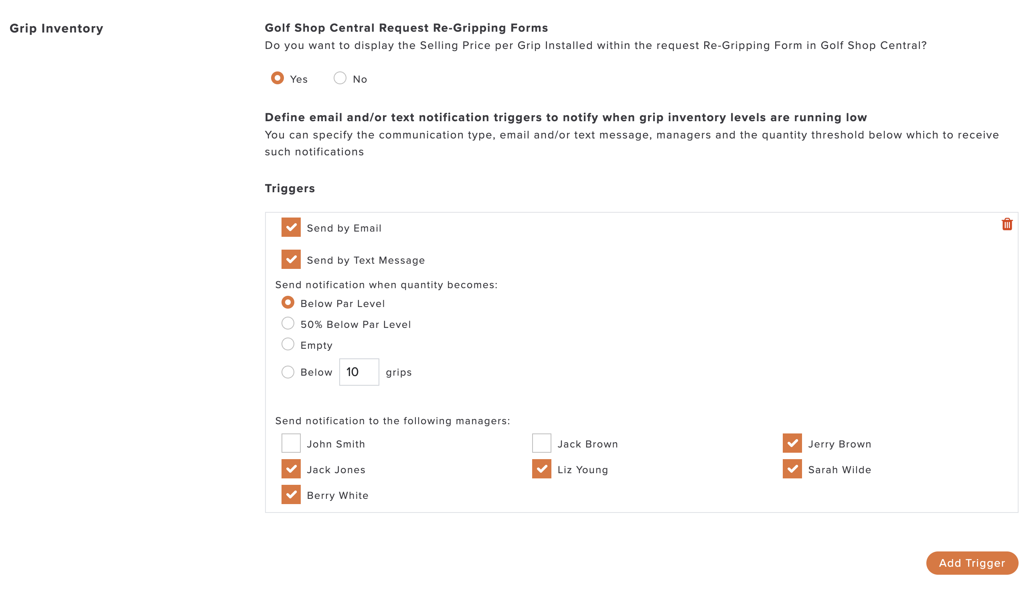This screenshot has height=598, width=1029.
Task: Uncheck Jack Jones manager checkbox
Action: (291, 469)
